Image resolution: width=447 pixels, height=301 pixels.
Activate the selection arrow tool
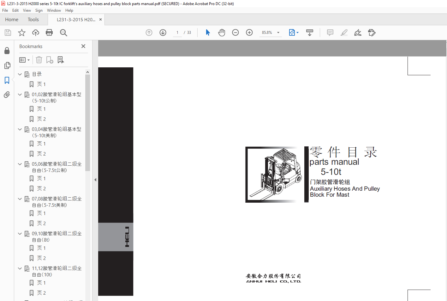[x=208, y=33]
